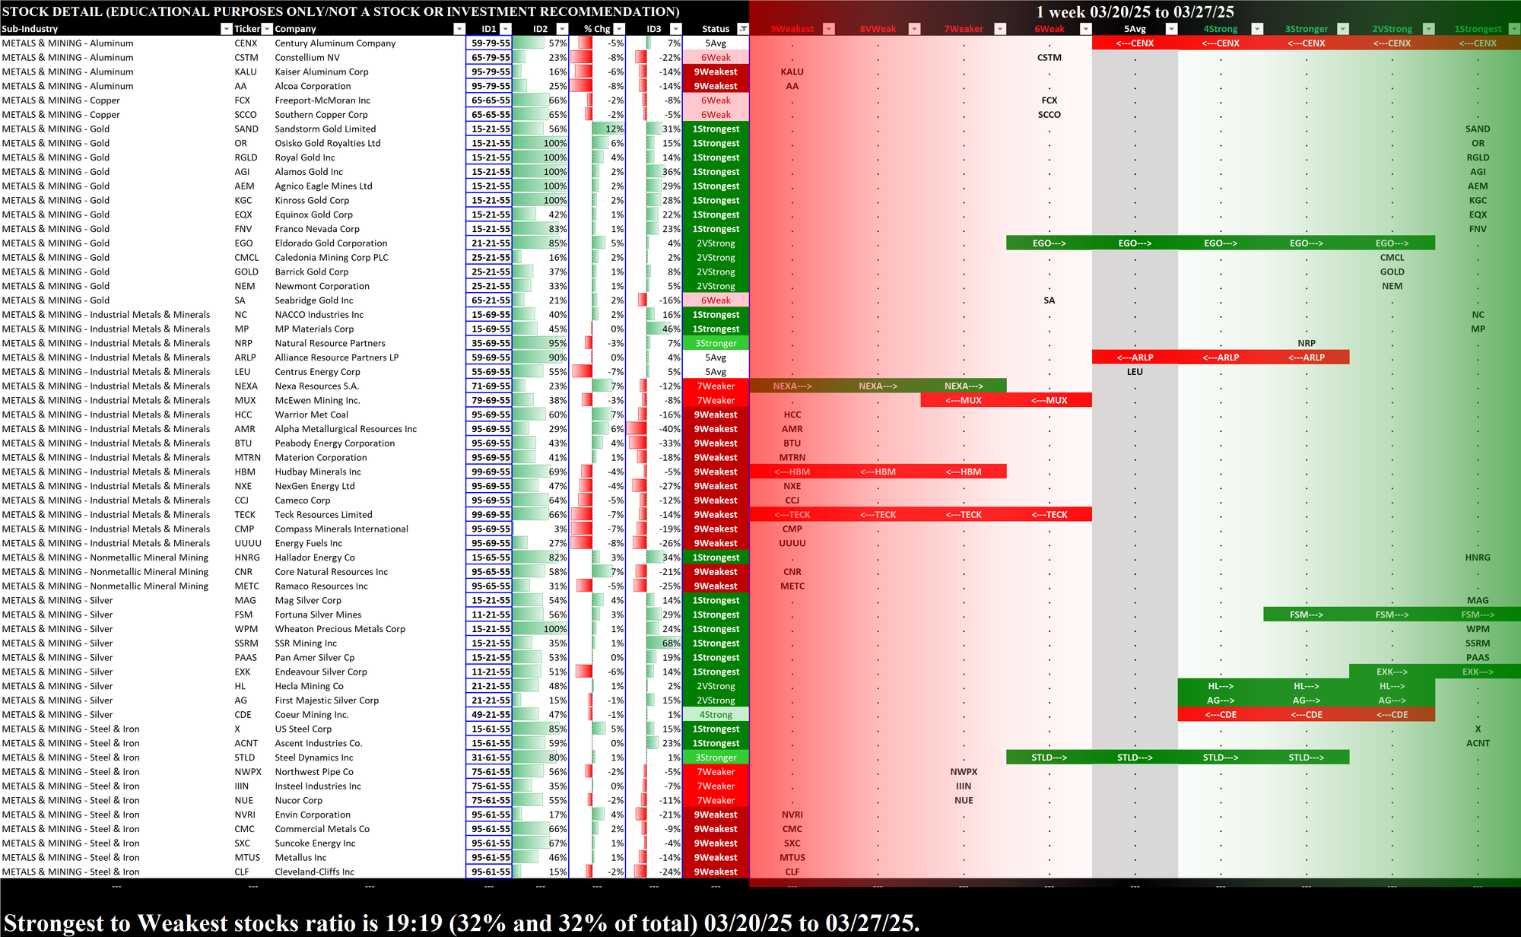Click the green EGO---> cell under 5Avg

coord(1135,243)
